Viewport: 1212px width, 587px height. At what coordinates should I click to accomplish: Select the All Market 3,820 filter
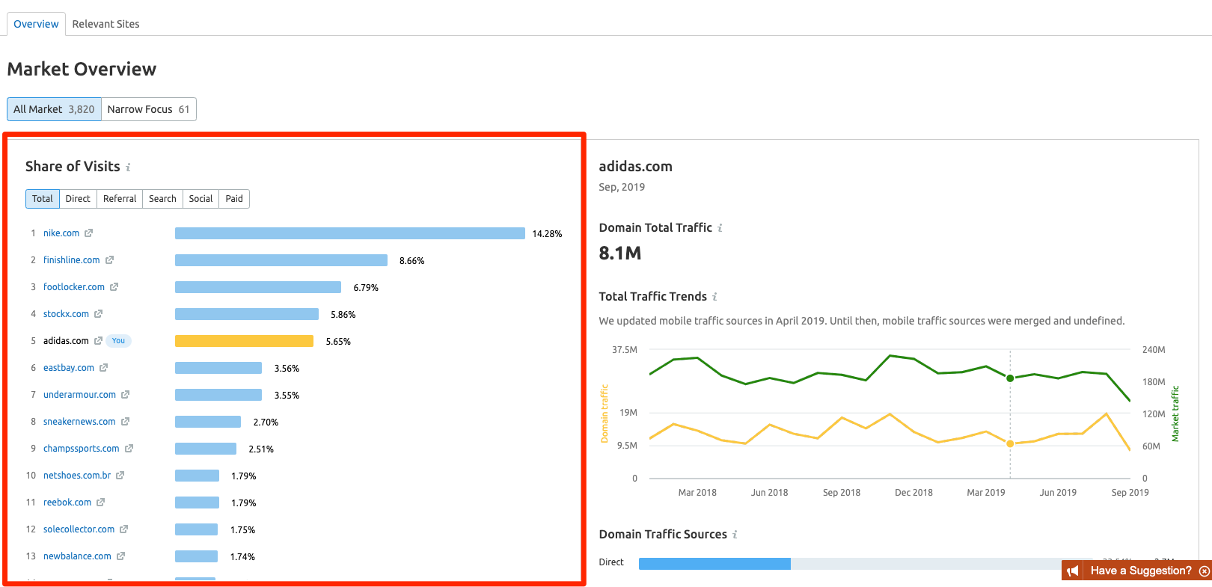54,109
